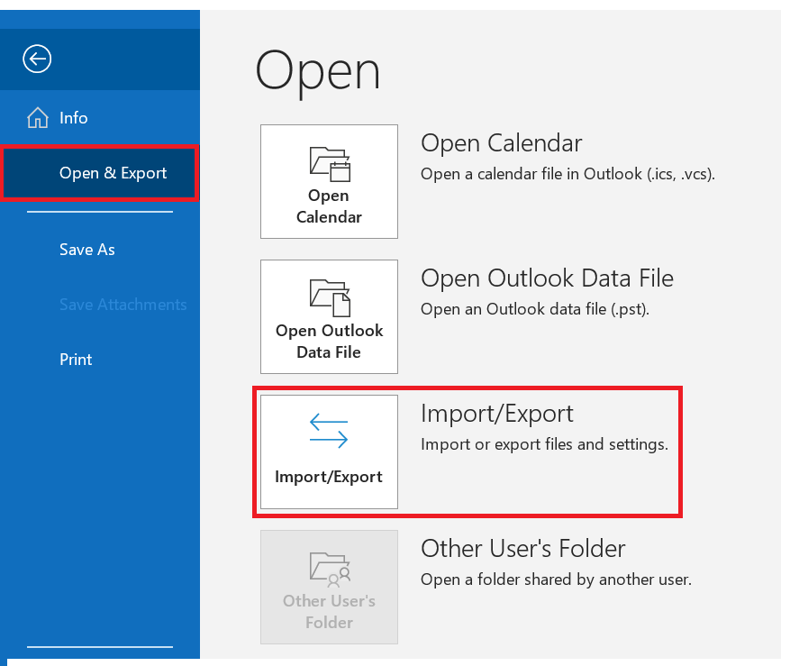
Task: Click the folder-with-calendar icon in Open Calendar tile
Action: point(330,164)
